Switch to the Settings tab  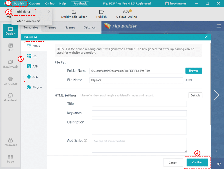tap(90, 27)
